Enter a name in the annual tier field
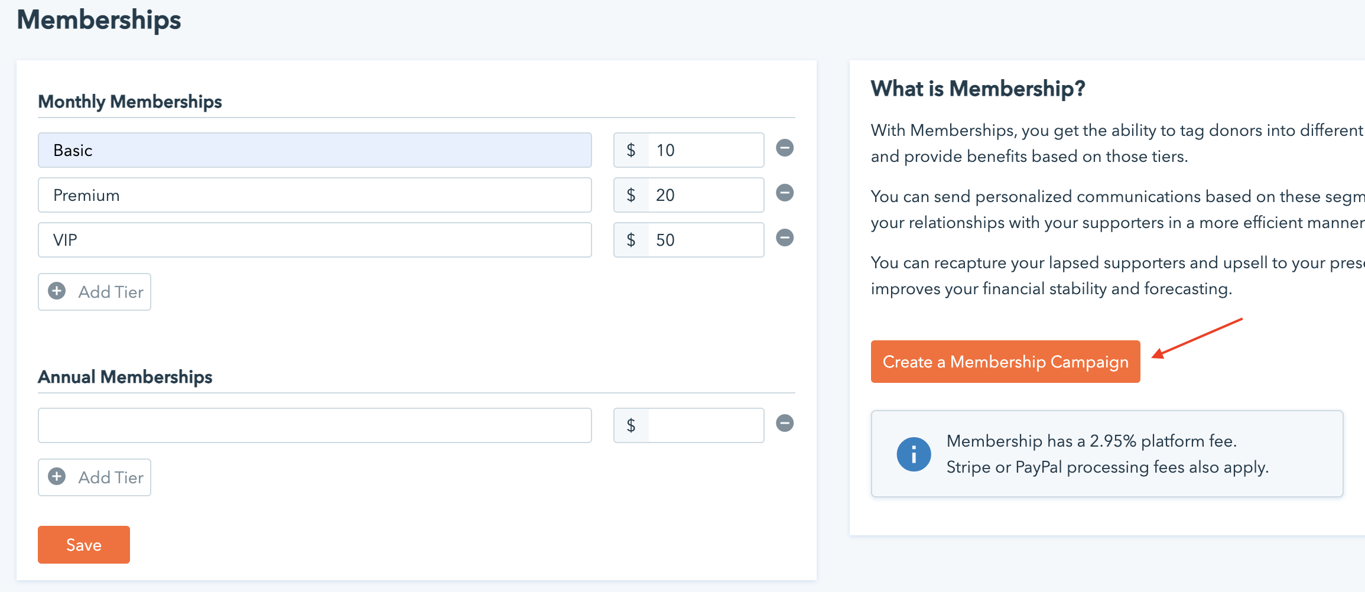 point(314,425)
